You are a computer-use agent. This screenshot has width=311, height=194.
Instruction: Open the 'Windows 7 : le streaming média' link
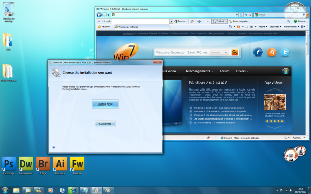[223, 115]
